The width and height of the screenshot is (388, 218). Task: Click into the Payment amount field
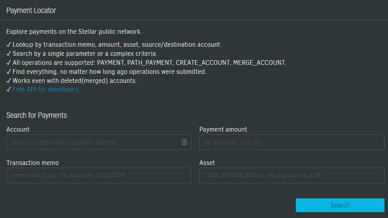coord(291,142)
